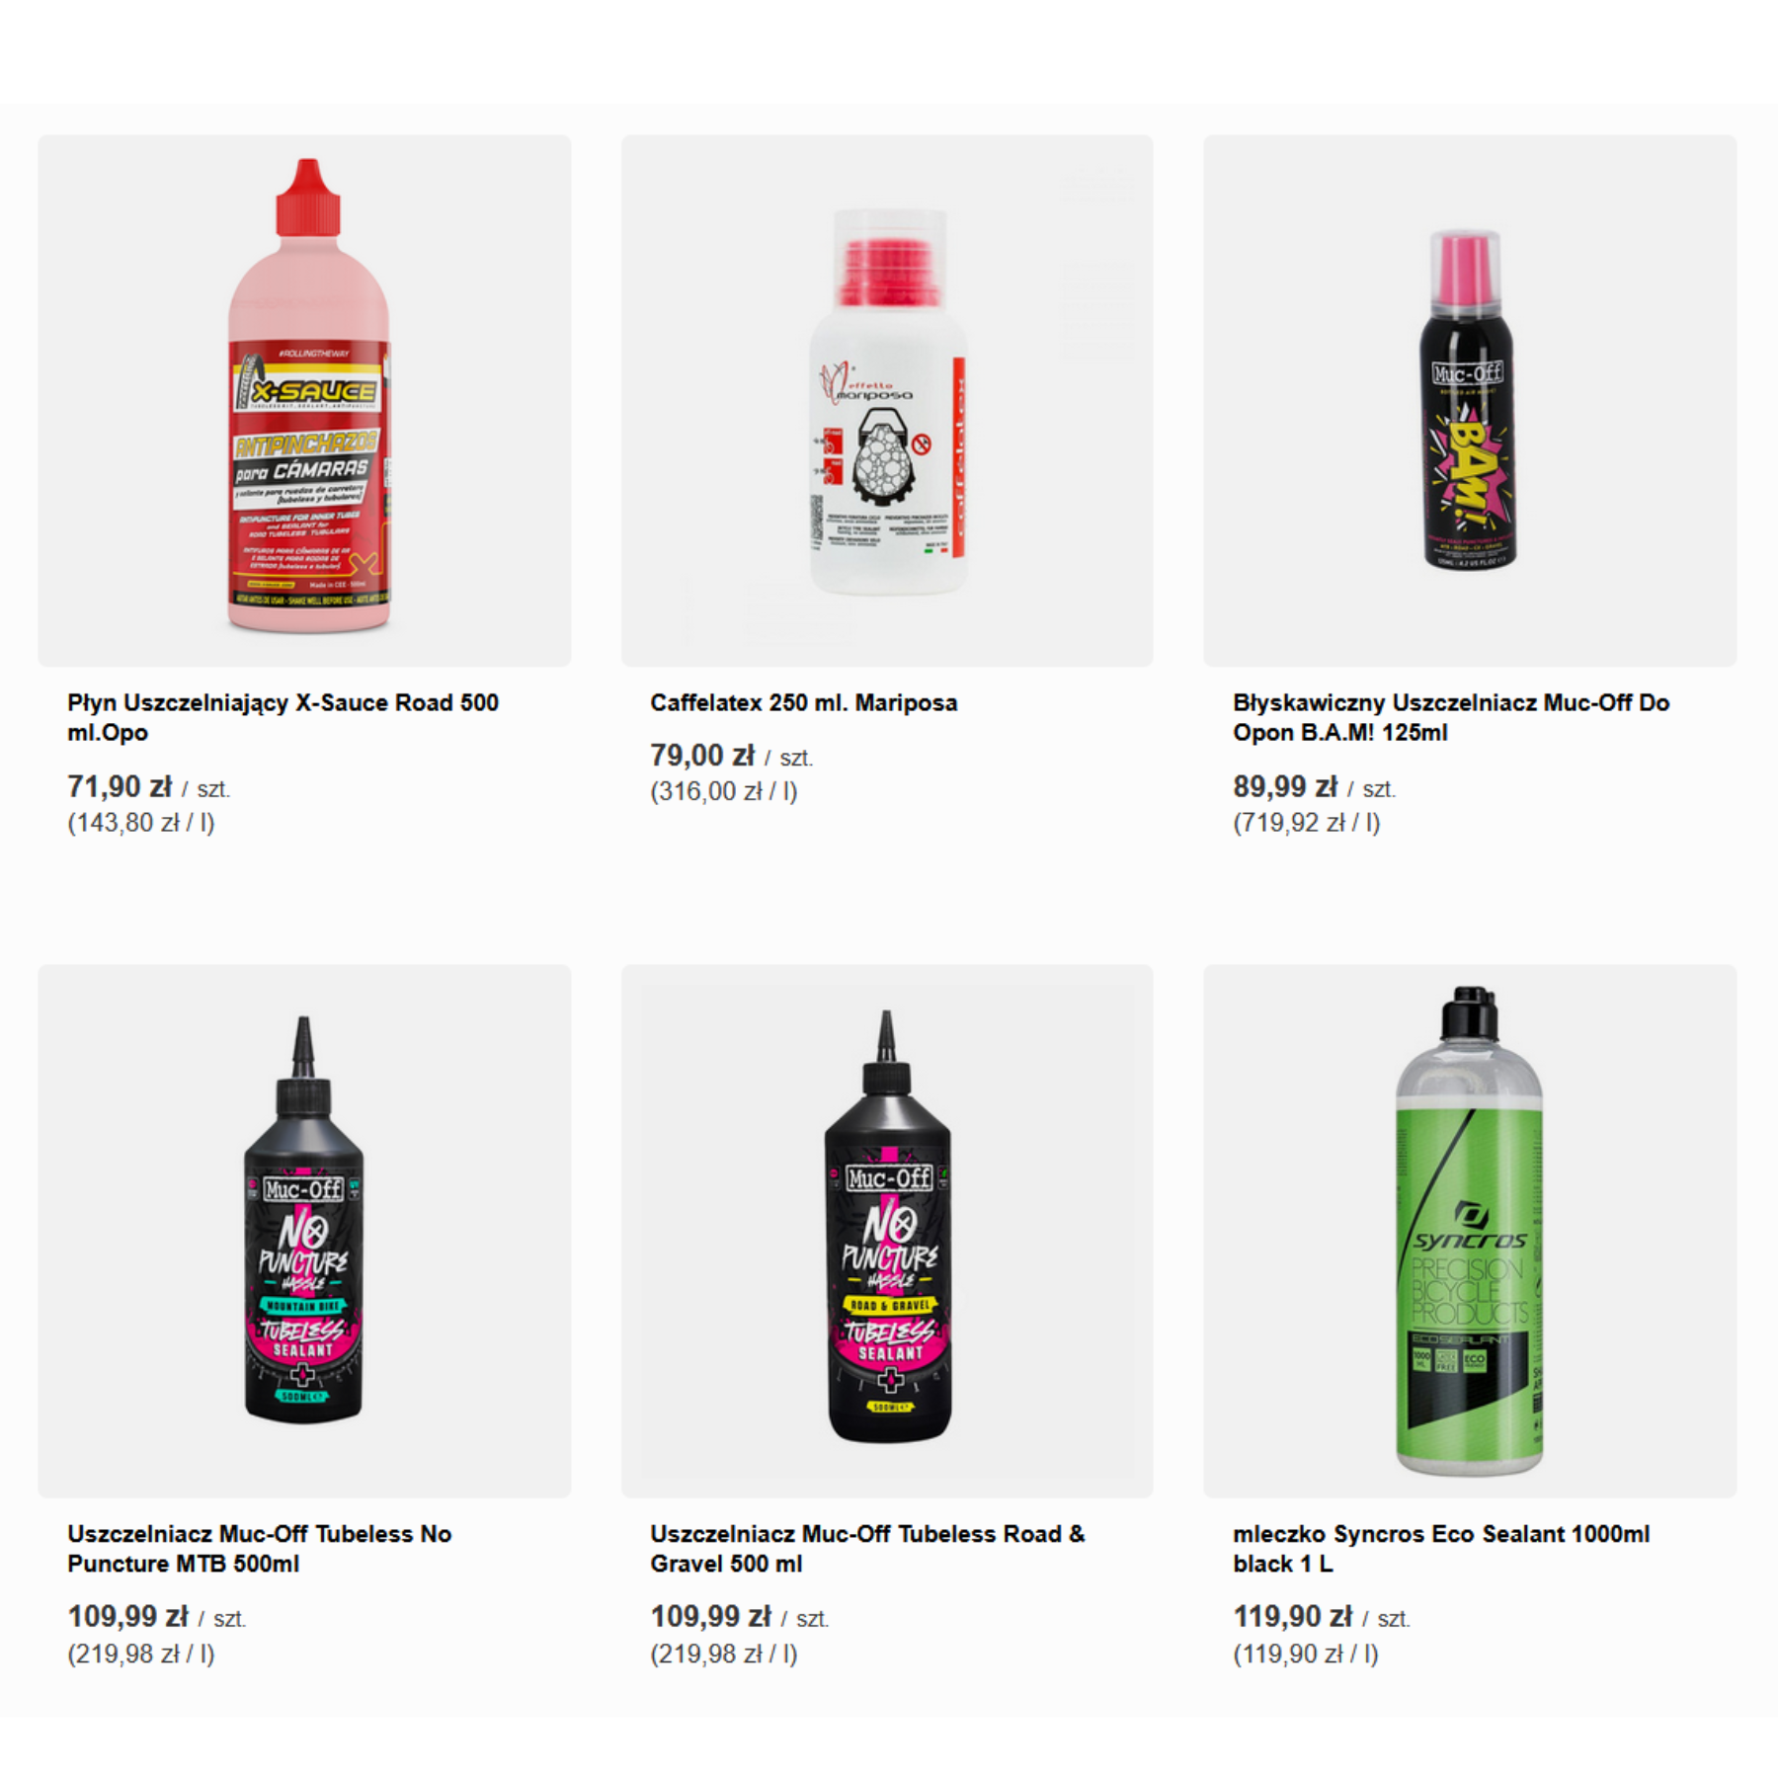Screen dimensions: 1778x1778
Task: Open the Muc-Off No Puncture MTB bottle image
Action: click(x=304, y=1231)
